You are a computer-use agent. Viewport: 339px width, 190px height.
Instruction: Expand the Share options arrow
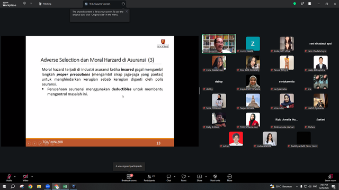[206, 176]
